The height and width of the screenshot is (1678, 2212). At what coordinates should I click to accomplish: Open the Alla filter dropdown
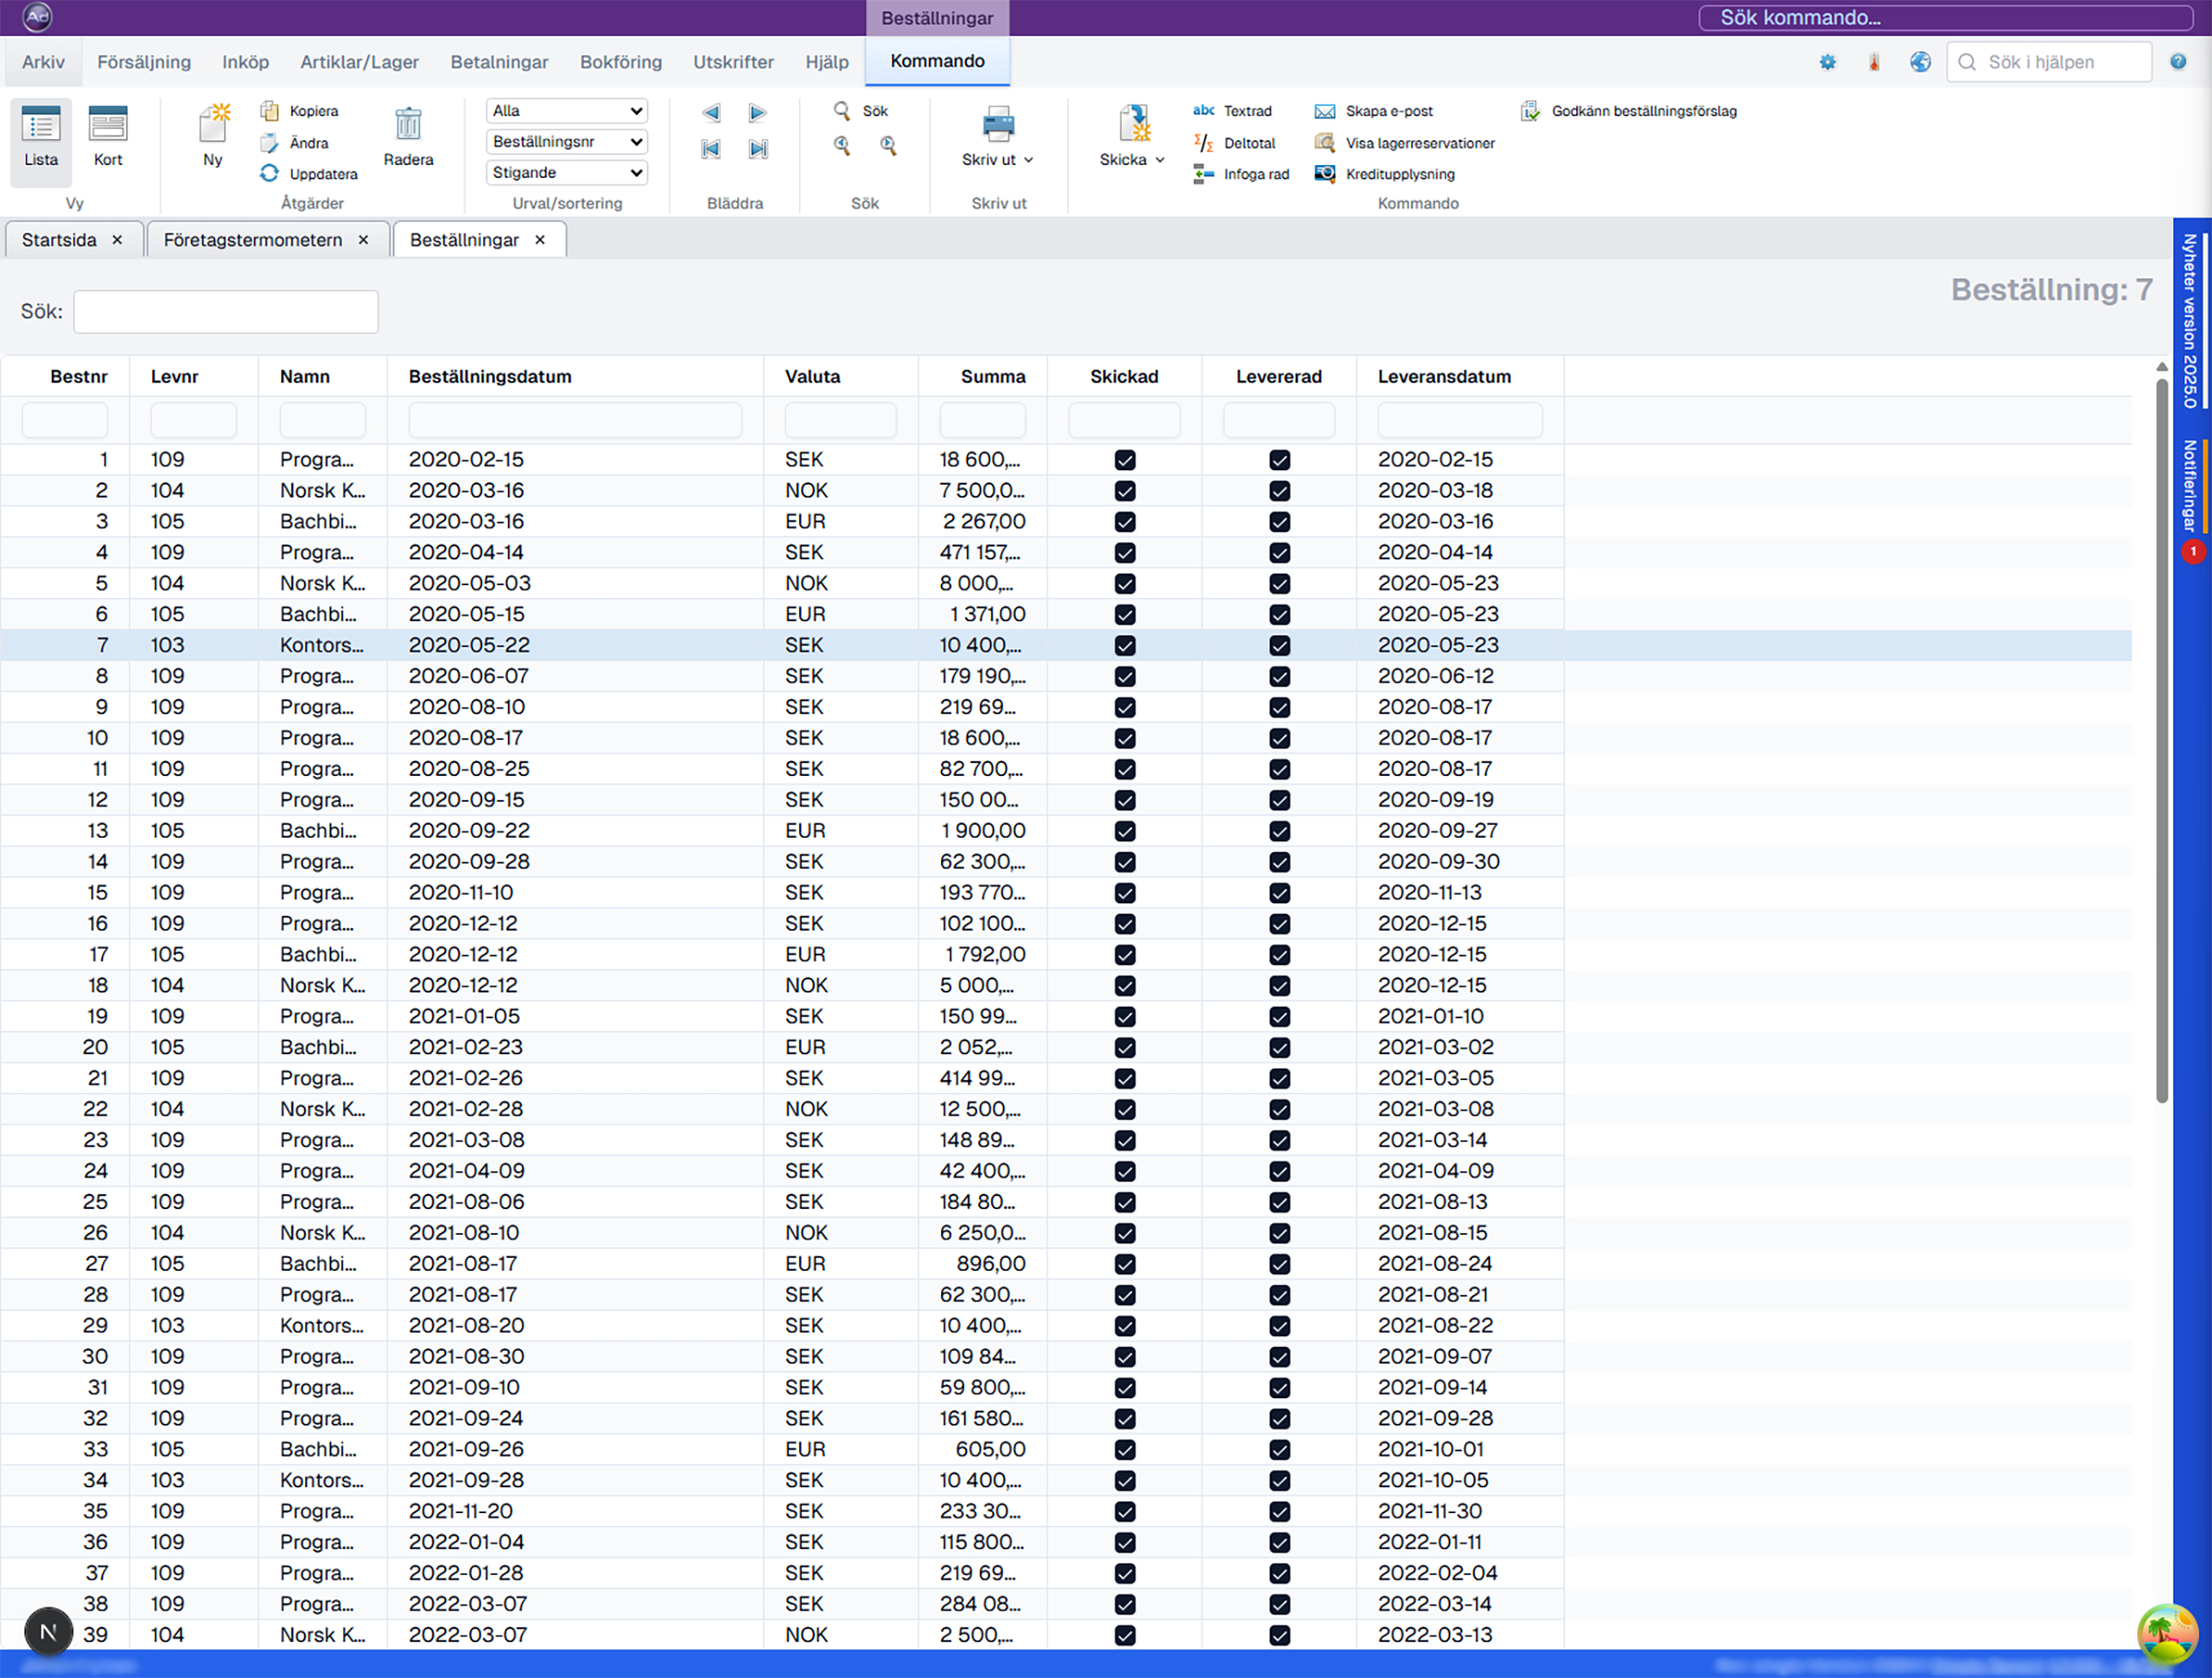567,111
